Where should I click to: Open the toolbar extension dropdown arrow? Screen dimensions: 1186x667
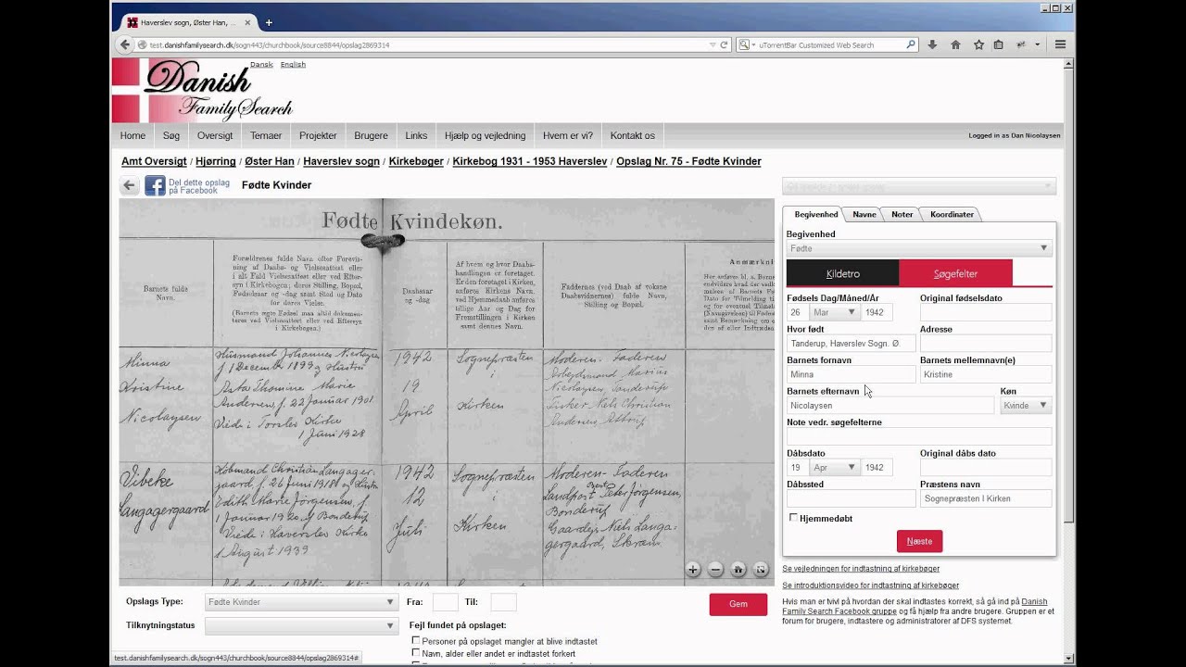click(1037, 44)
